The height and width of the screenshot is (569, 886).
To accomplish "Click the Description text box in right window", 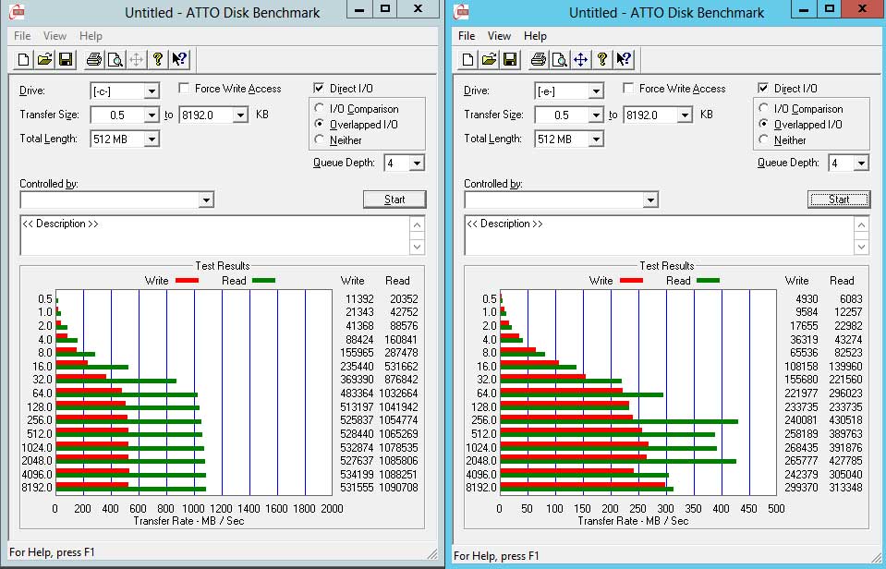I will (x=660, y=235).
